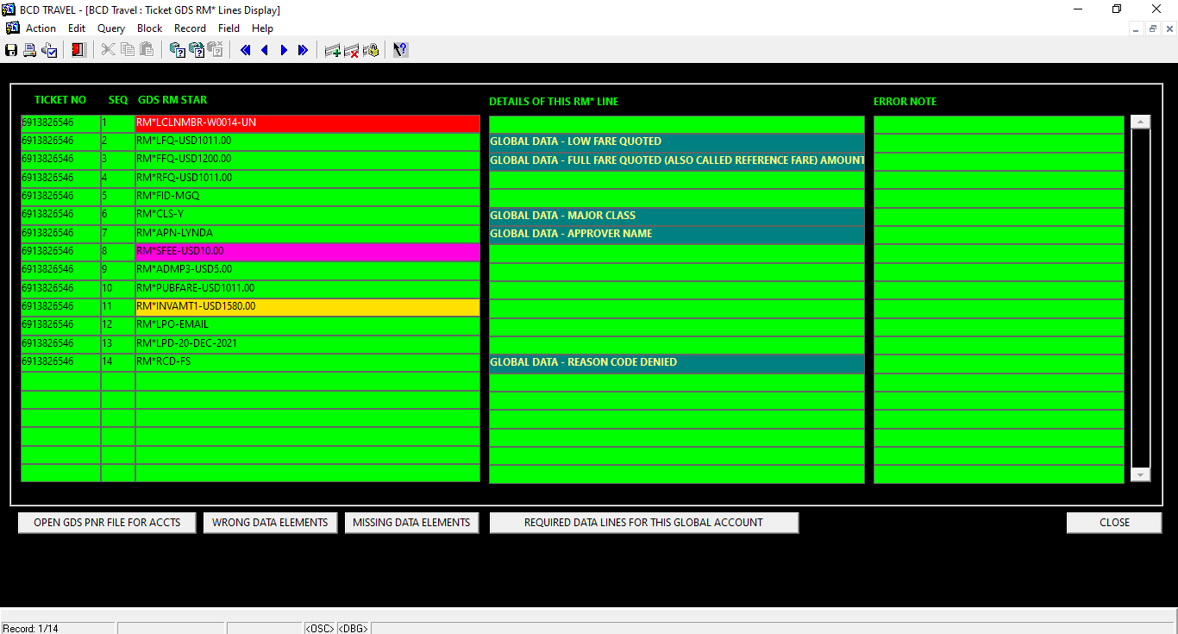Open Print Setup from the toolbar
Viewport: 1178px width, 634px height.
coord(49,50)
